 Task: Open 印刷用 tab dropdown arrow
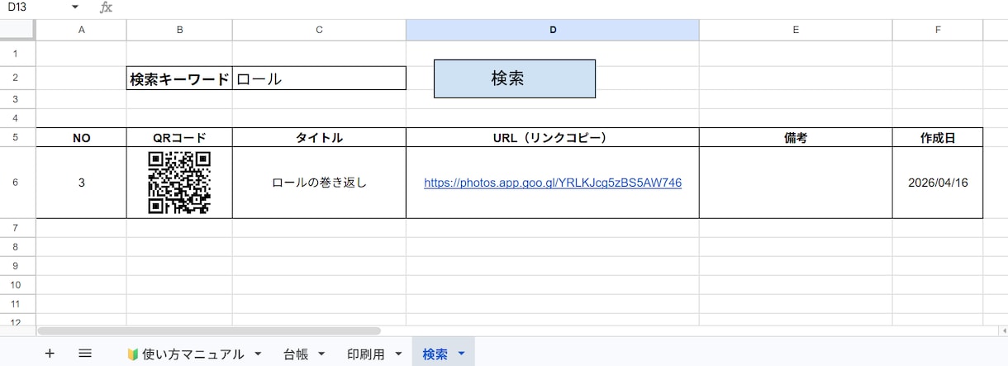(x=398, y=354)
